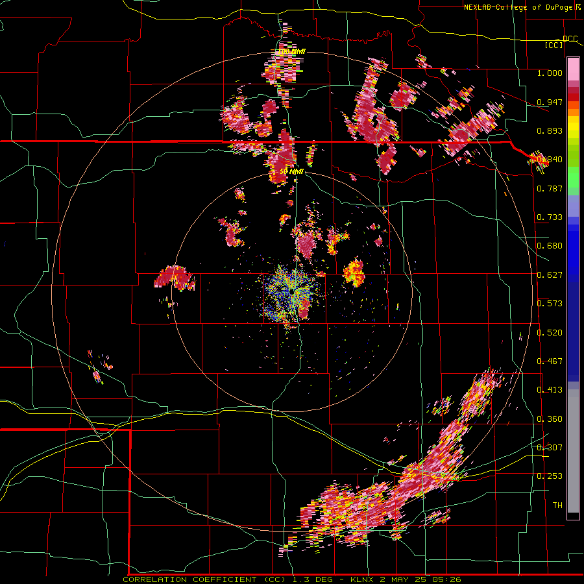Click the 0.573 scale value

click(550, 304)
